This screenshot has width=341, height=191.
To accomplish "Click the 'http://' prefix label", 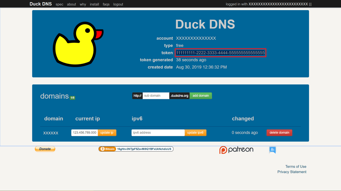I will point(137,96).
